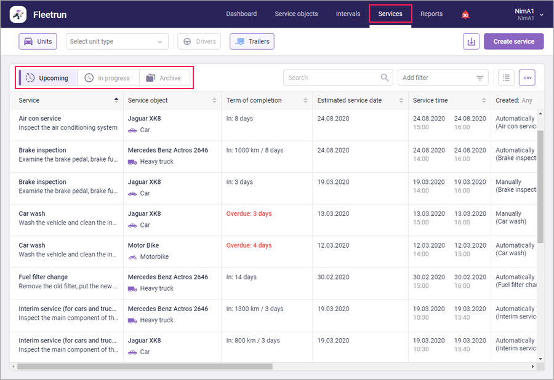This screenshot has width=554, height=380.
Task: Expand the Select unit type dropdown
Action: tap(117, 42)
